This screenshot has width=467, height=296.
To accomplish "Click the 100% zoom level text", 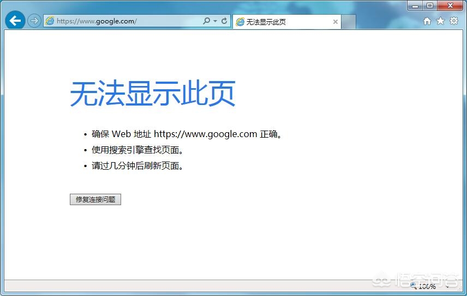I will (427, 287).
